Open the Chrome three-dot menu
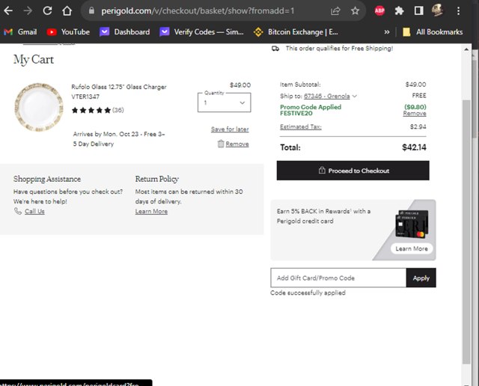 point(458,11)
